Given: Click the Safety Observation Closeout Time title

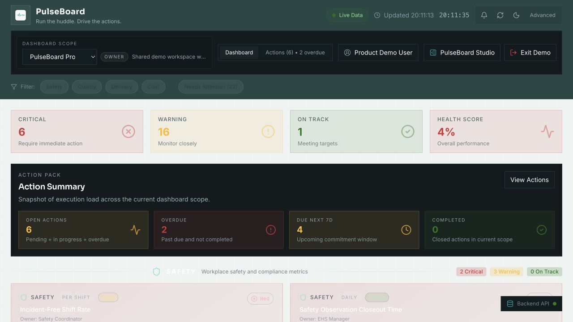Looking at the screenshot, I should pyautogui.click(x=351, y=309).
